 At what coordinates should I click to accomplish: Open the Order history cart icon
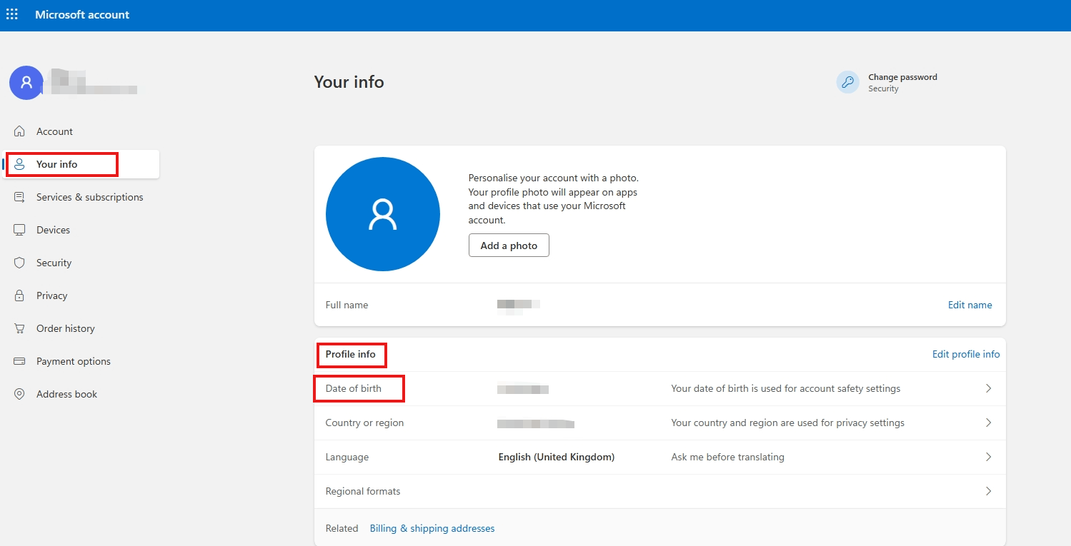click(20, 328)
